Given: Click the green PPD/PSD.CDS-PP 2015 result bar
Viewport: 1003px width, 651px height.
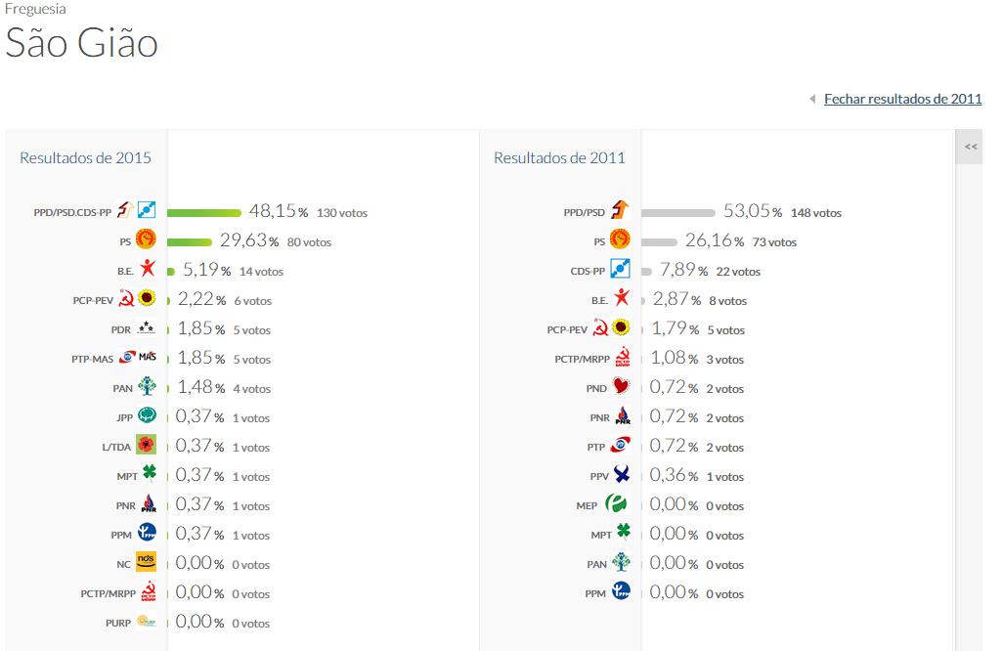Looking at the screenshot, I should (204, 211).
